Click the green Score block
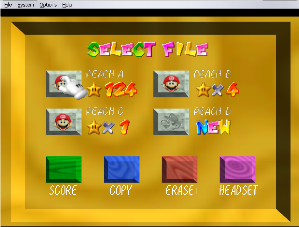 64,170
